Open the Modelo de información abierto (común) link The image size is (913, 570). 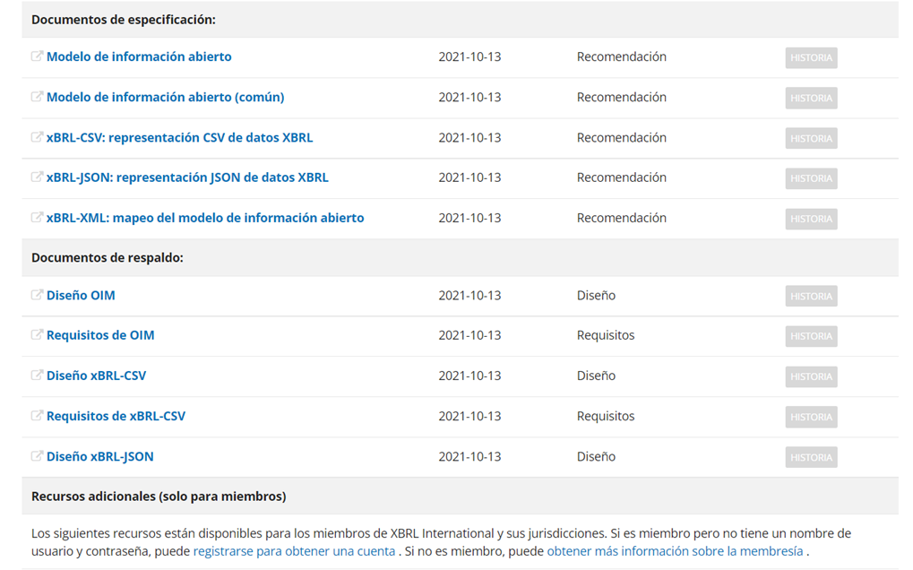pyautogui.click(x=165, y=97)
